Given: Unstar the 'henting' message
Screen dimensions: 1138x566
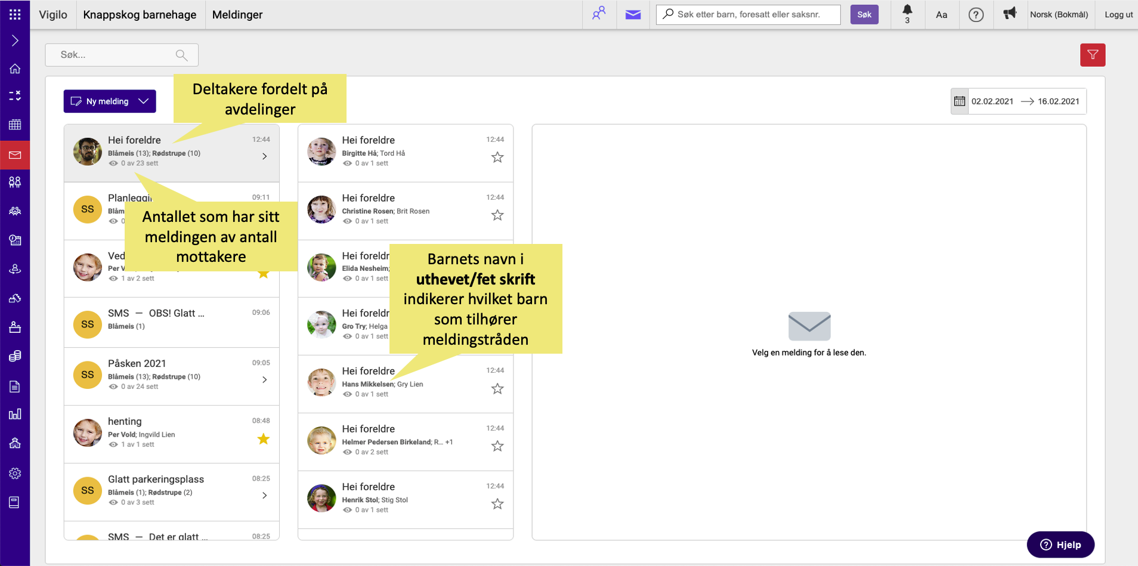Looking at the screenshot, I should [263, 440].
